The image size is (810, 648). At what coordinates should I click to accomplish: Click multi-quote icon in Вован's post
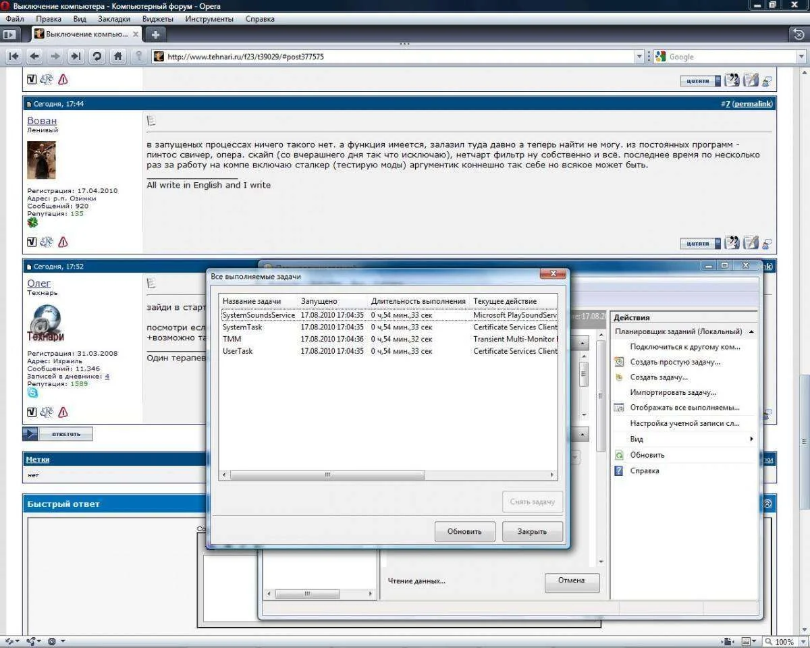tap(732, 243)
